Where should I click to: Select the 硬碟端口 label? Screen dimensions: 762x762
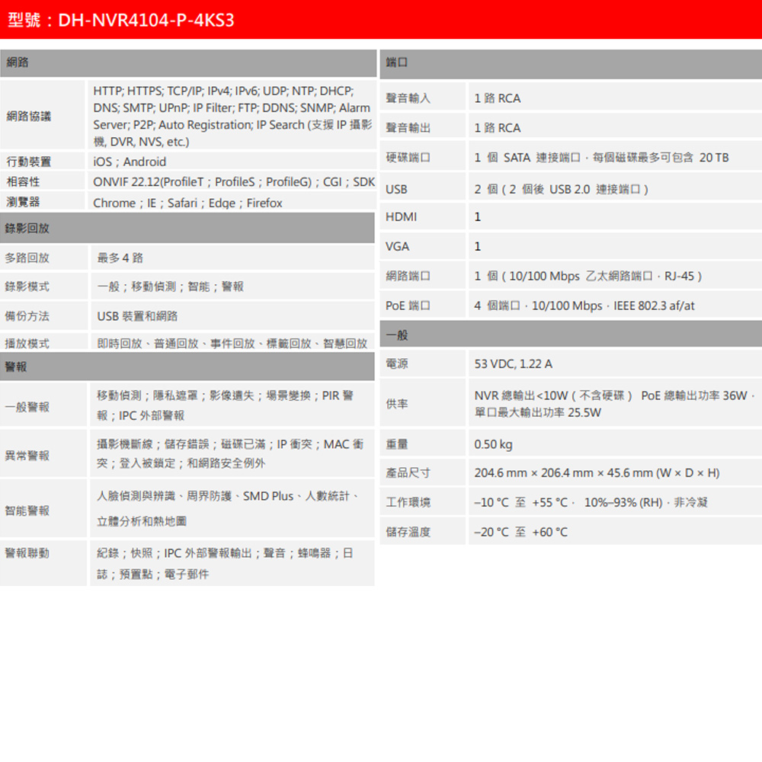click(x=408, y=158)
